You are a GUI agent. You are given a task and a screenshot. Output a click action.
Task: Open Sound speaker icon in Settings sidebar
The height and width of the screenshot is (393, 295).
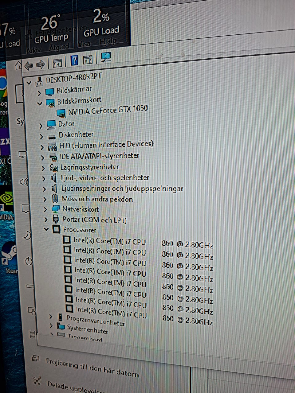[x=24, y=182]
